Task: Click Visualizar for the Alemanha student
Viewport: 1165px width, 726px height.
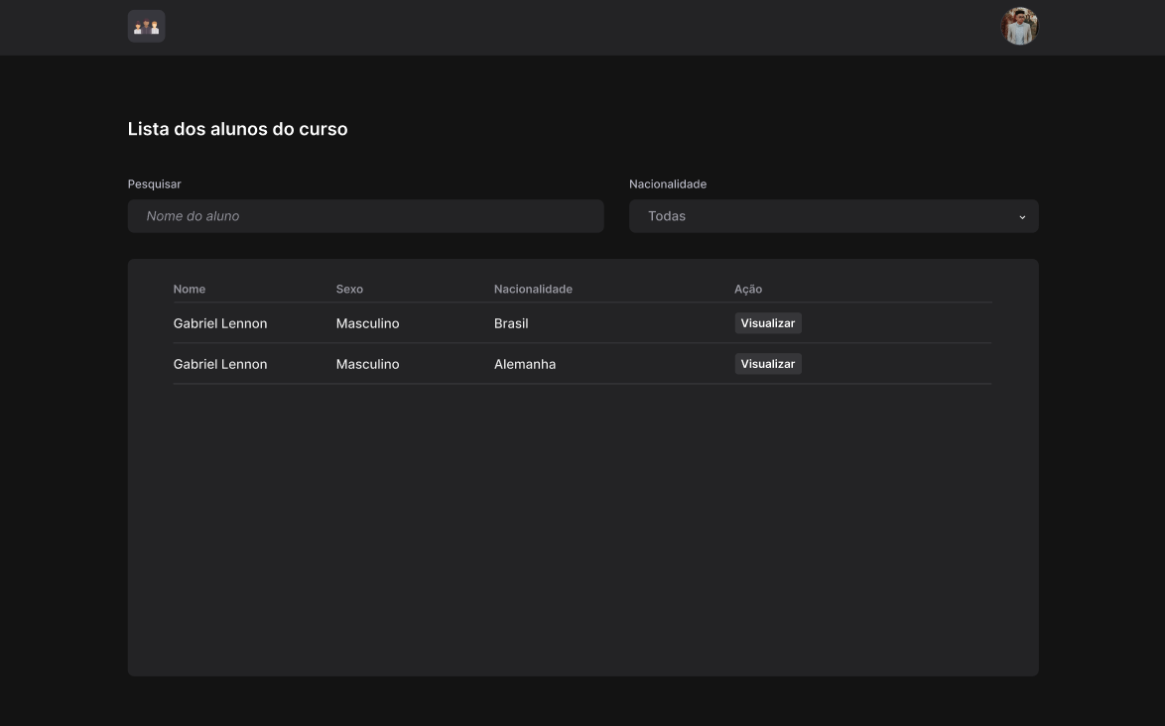Action: pyautogui.click(x=767, y=363)
